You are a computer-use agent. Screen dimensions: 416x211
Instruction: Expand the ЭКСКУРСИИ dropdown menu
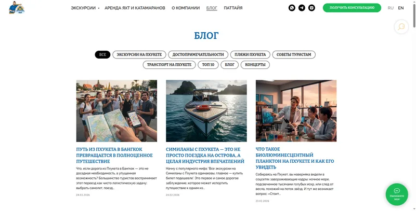[85, 8]
